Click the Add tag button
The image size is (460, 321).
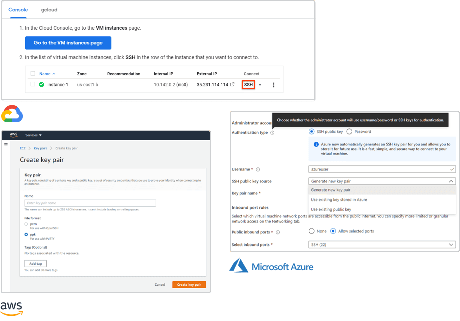36,264
